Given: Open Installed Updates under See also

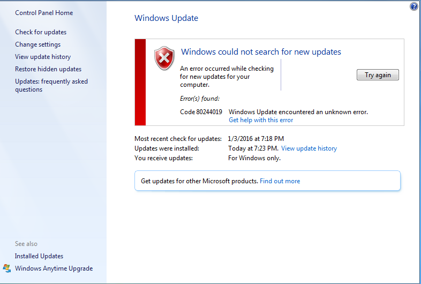Looking at the screenshot, I should 39,256.
